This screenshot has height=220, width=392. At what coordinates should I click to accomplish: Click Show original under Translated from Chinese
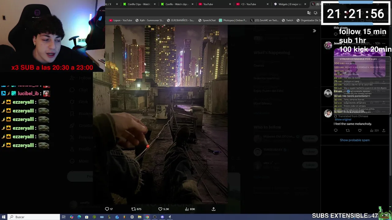343,119
